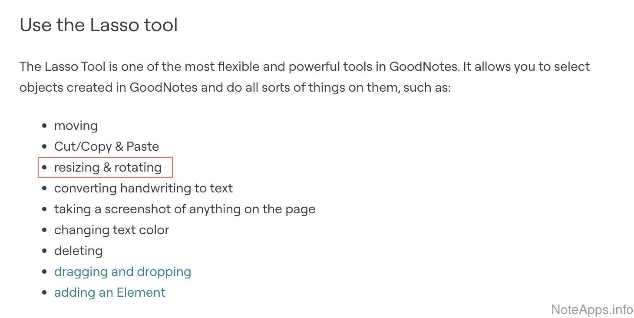Click the bullet inside the red highlight box
The image size is (634, 318).
pyautogui.click(x=44, y=168)
